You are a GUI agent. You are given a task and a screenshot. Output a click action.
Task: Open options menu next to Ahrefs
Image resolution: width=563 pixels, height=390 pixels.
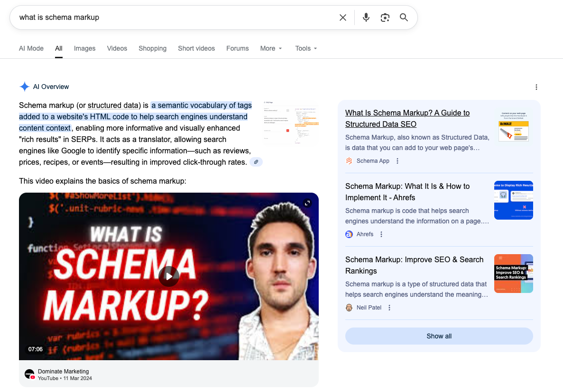click(381, 234)
